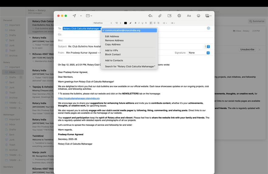268x174 pixels.
Task: Open the photo browser icon
Action: [x=208, y=15]
